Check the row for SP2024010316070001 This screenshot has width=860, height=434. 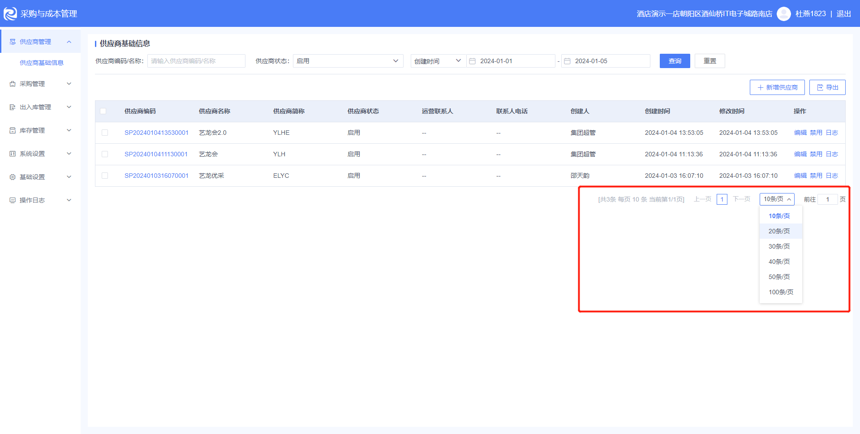point(105,176)
